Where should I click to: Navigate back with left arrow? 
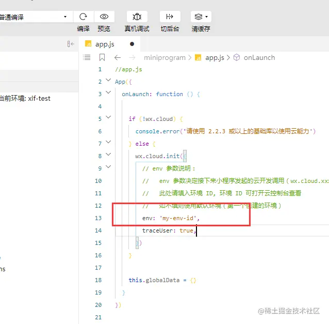[x=118, y=57]
